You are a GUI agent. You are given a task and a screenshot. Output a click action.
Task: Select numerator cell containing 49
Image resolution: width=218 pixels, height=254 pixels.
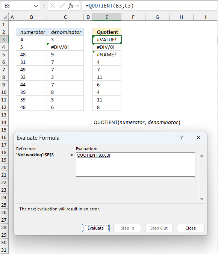(32, 70)
